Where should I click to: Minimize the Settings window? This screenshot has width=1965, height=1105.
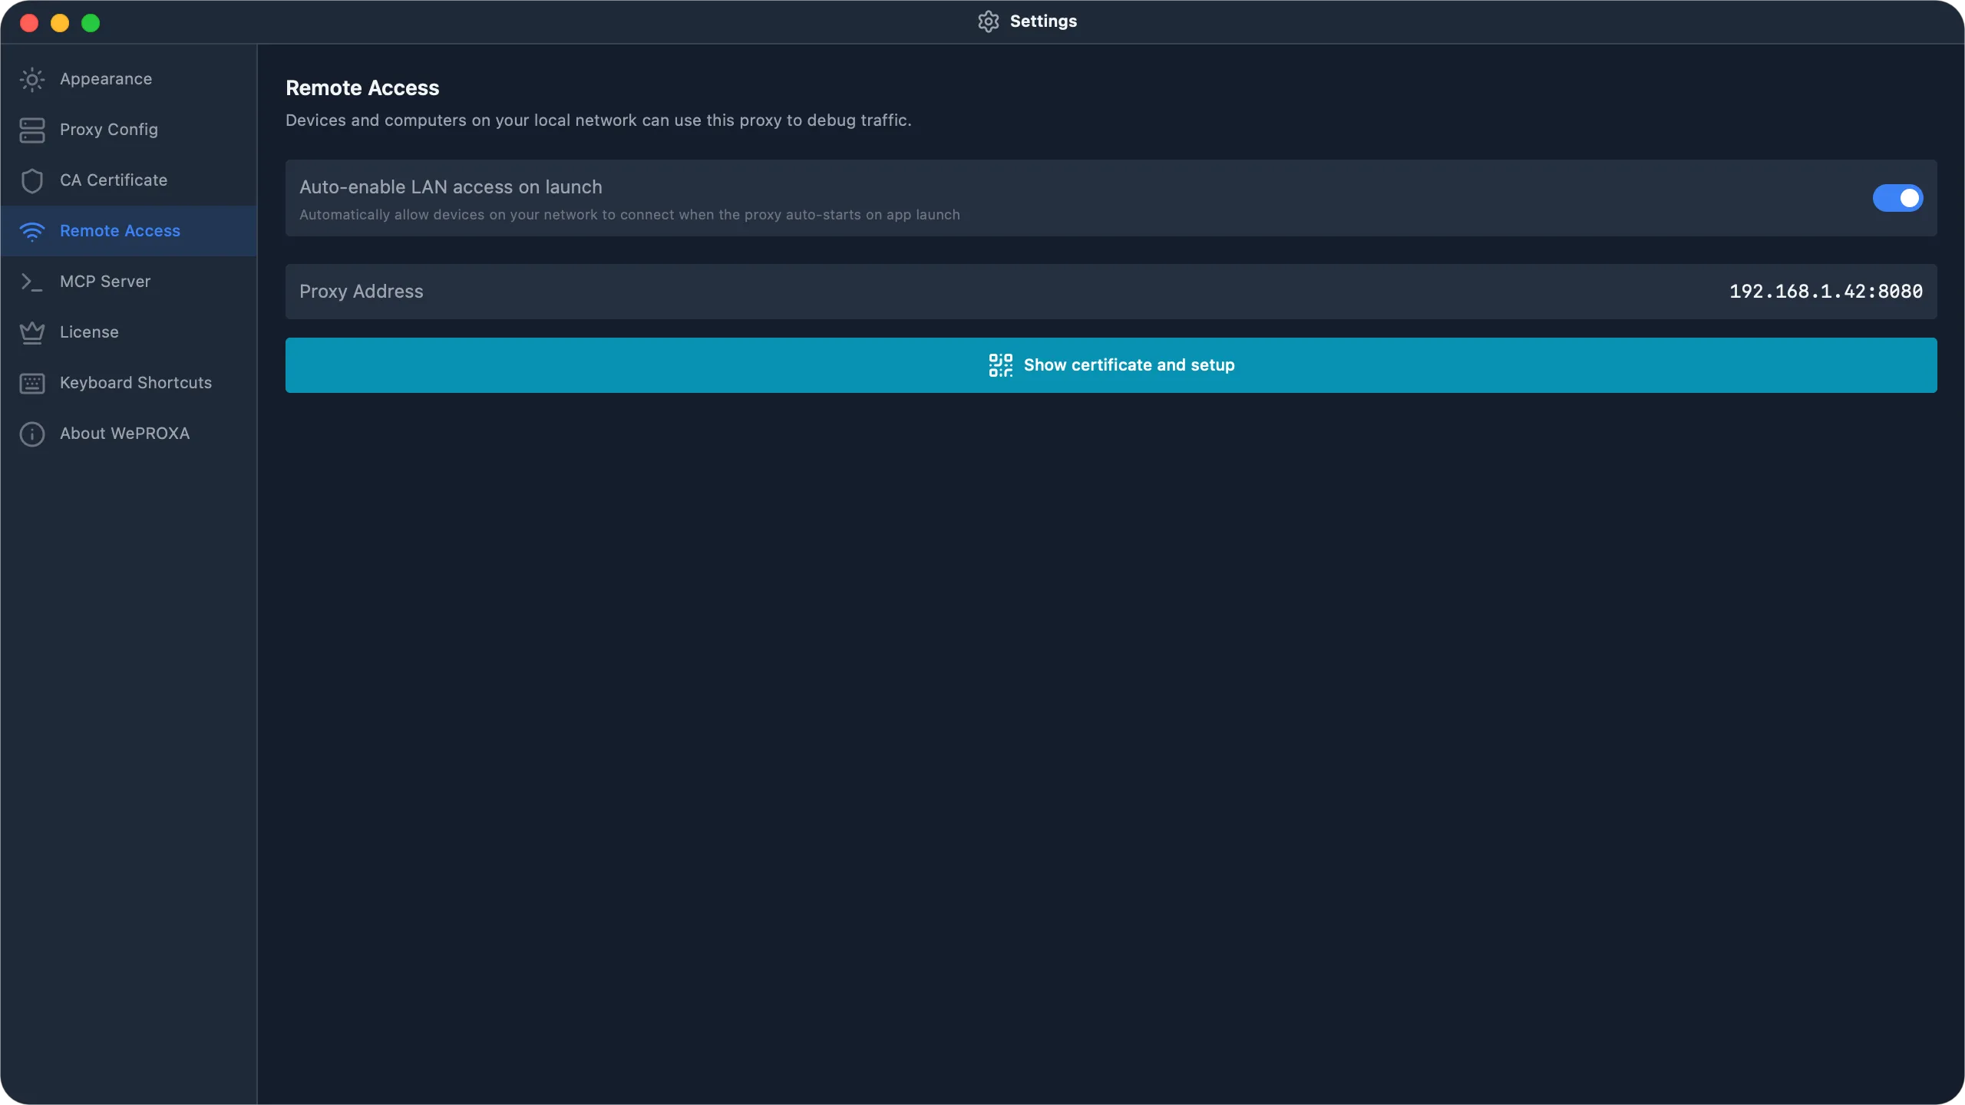(60, 23)
